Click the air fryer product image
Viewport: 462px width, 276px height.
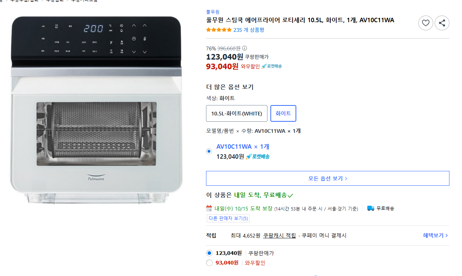click(x=96, y=111)
